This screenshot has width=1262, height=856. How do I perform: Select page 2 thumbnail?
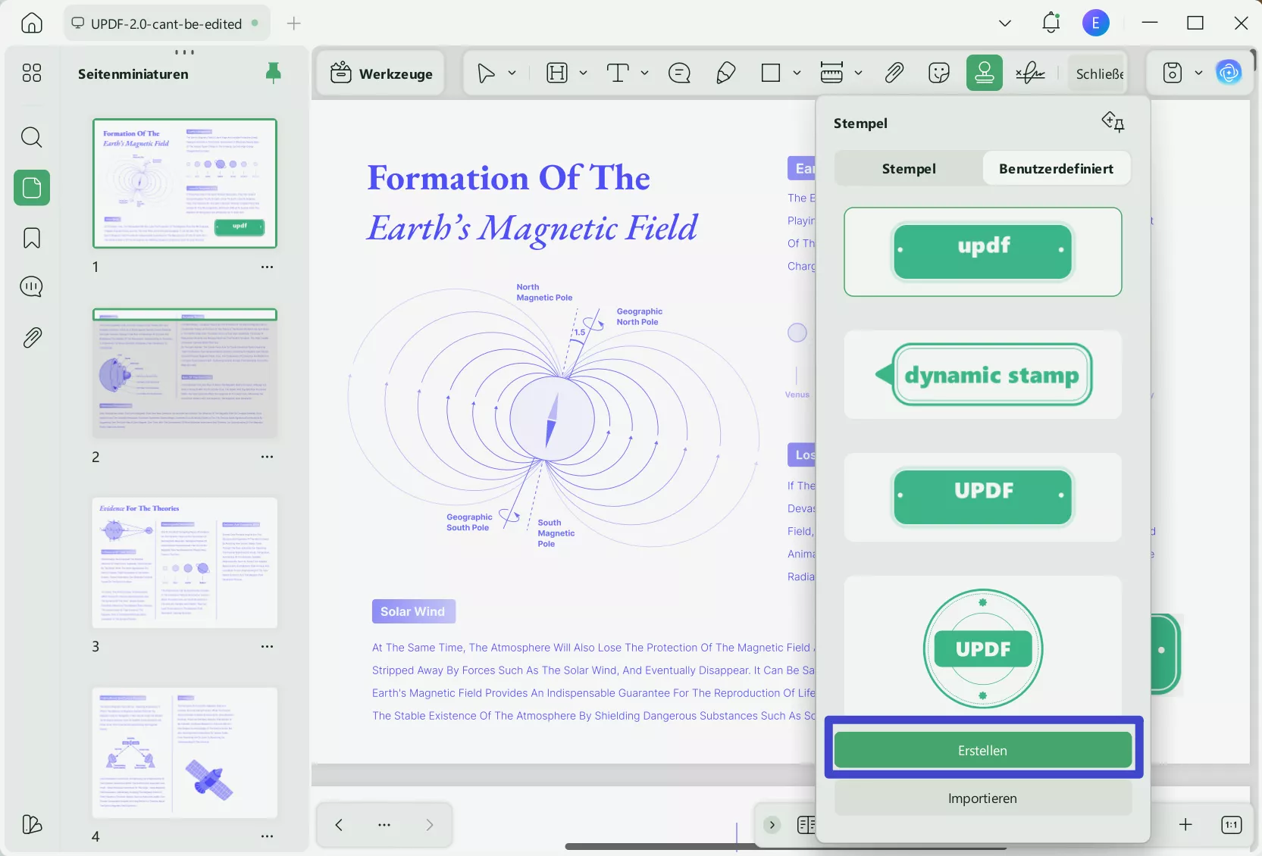click(185, 373)
